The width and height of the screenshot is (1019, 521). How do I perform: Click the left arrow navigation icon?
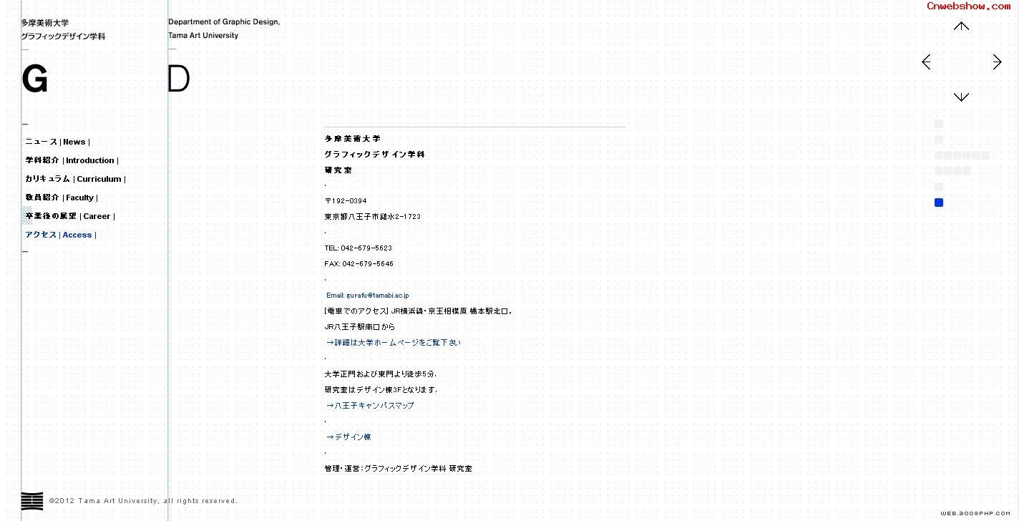click(926, 62)
